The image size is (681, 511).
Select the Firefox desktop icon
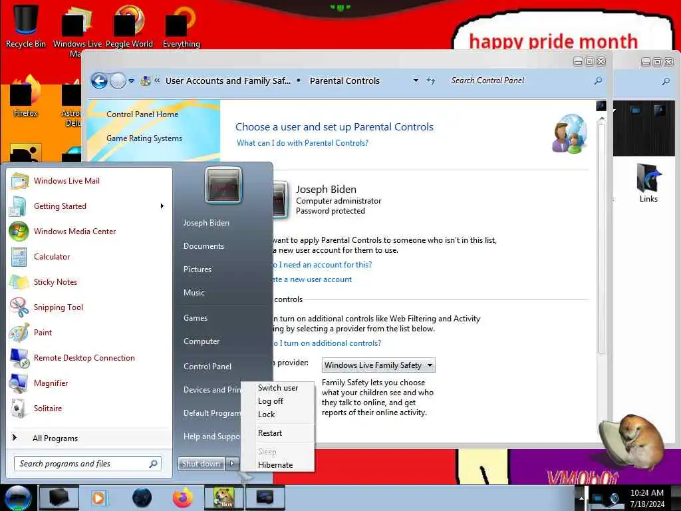[26, 96]
